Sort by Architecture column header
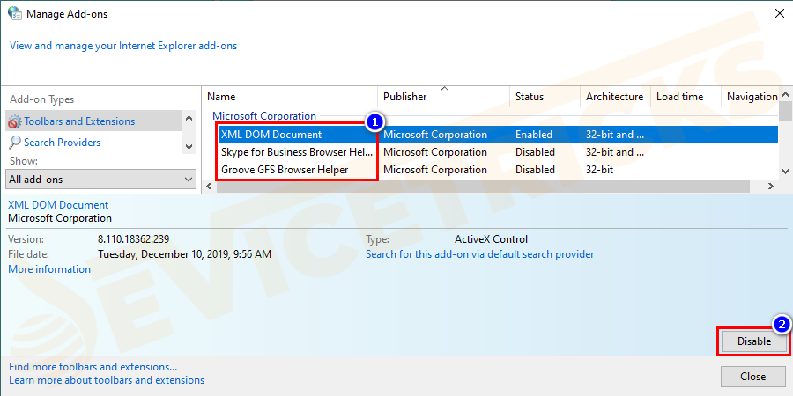This screenshot has height=396, width=793. pyautogui.click(x=614, y=97)
